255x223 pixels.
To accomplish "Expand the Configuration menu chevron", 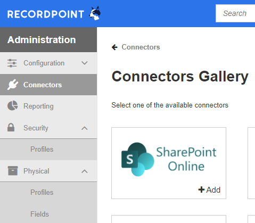I will (x=85, y=63).
